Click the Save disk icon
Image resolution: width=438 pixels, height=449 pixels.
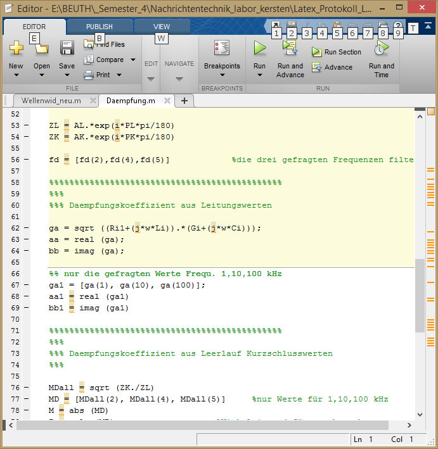[x=67, y=48]
